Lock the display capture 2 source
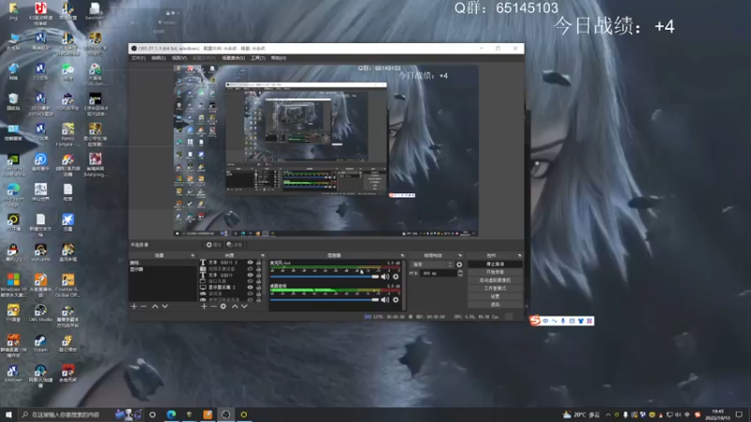The image size is (751, 422). point(259,288)
